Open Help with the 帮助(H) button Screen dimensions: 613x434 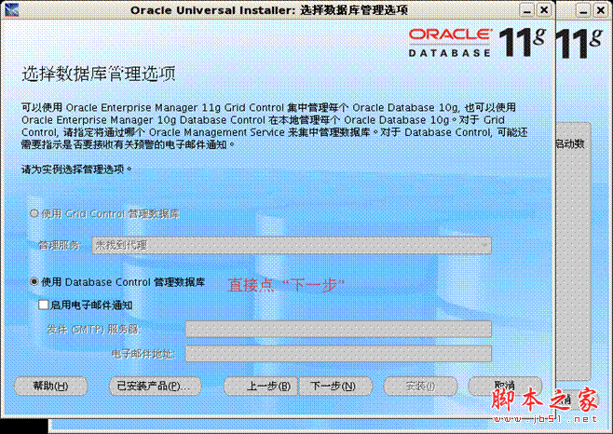[x=51, y=387]
